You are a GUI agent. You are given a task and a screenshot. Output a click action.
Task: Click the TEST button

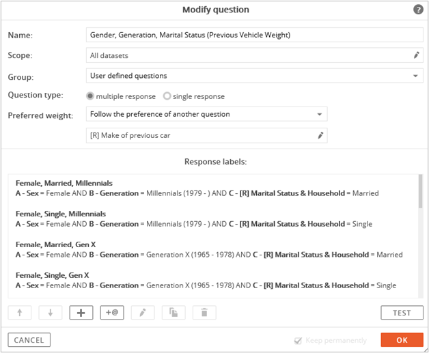point(402,313)
